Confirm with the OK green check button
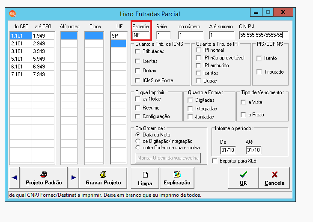 click(x=244, y=178)
